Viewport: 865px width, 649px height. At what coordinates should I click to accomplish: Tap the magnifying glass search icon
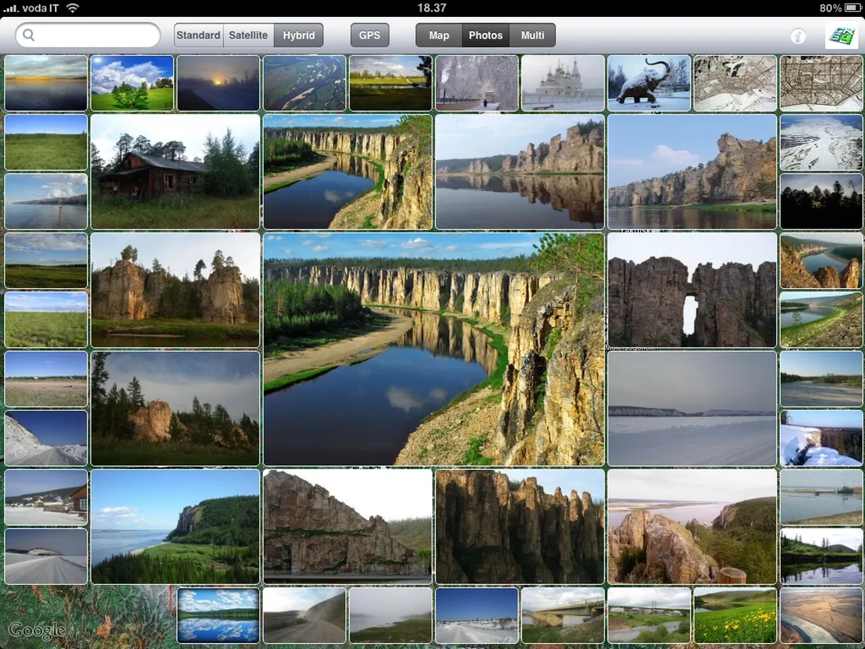click(28, 35)
